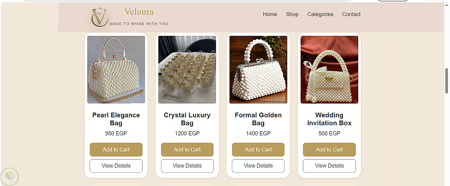
Task: View details of Crystal Luxury Bag
Action: pyautogui.click(x=187, y=166)
